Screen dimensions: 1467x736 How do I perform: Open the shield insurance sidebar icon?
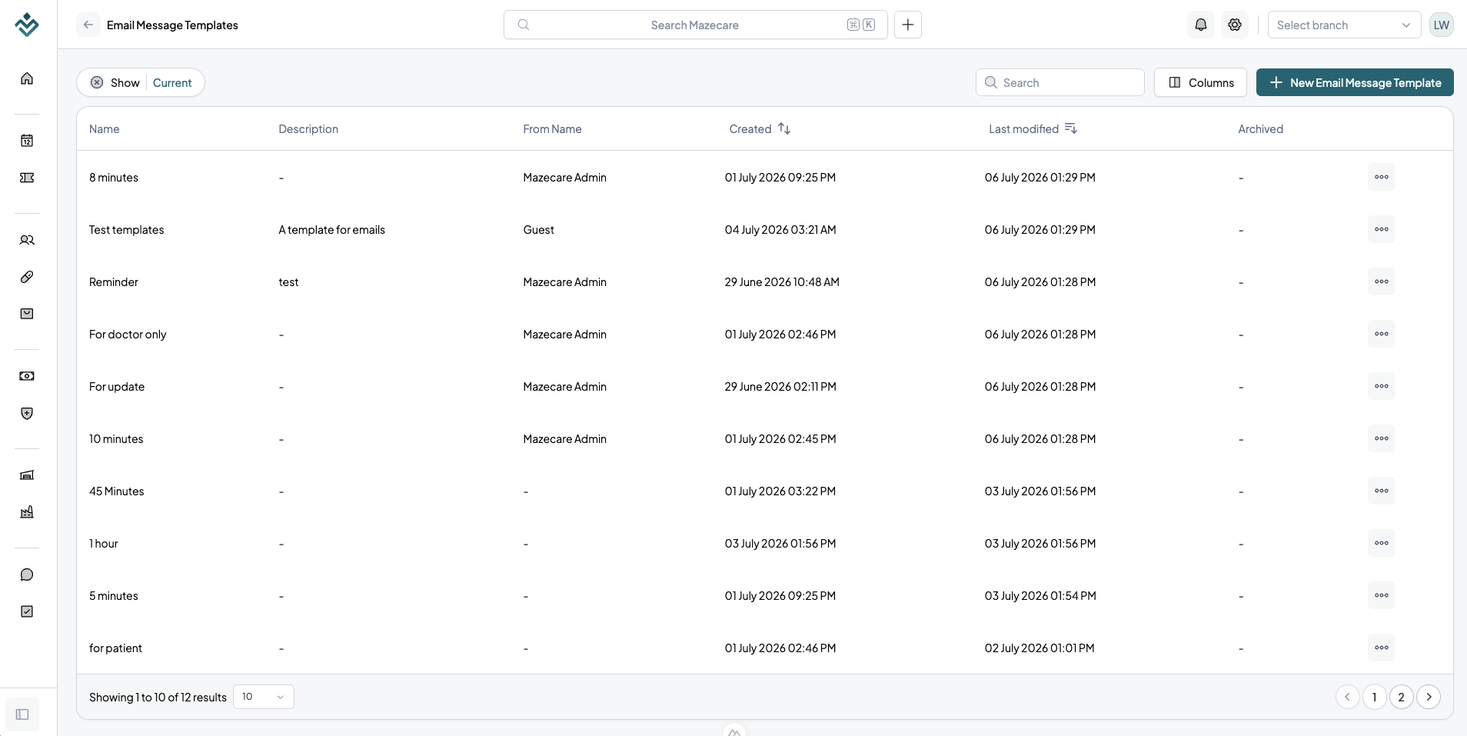[27, 413]
